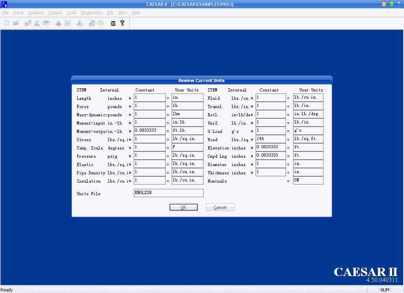The width and height of the screenshot is (404, 293).
Task: Click the Mass-dynamics user units field 'lbm'
Action: pyautogui.click(x=187, y=114)
